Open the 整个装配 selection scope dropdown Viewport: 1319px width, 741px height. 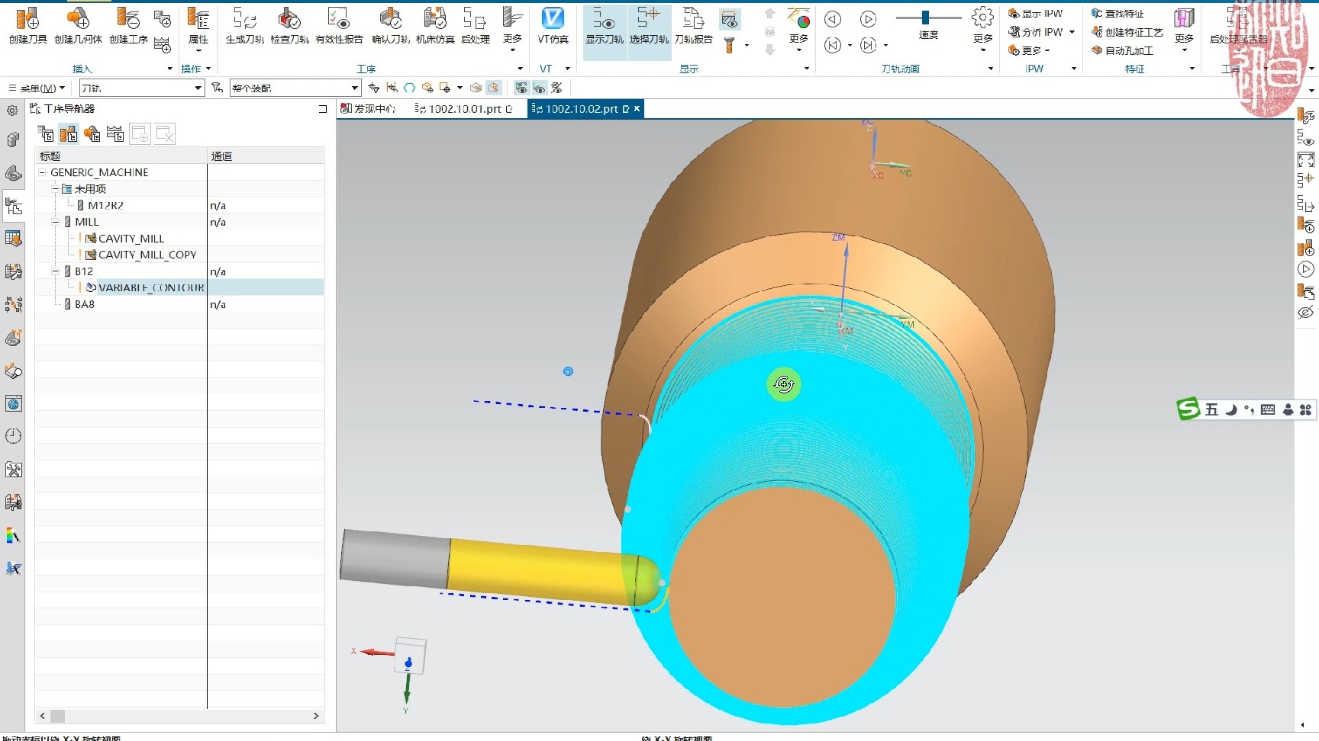click(354, 88)
